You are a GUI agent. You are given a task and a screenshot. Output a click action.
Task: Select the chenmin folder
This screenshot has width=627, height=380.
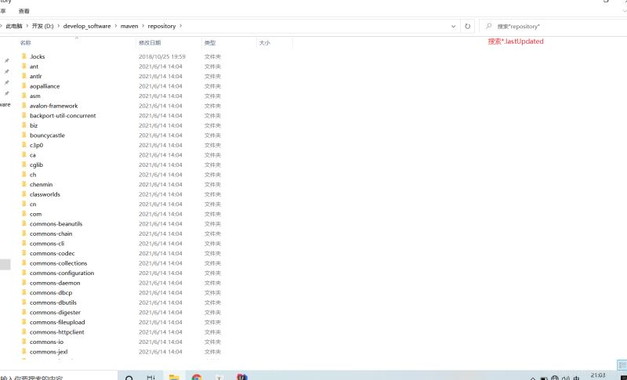coord(42,184)
